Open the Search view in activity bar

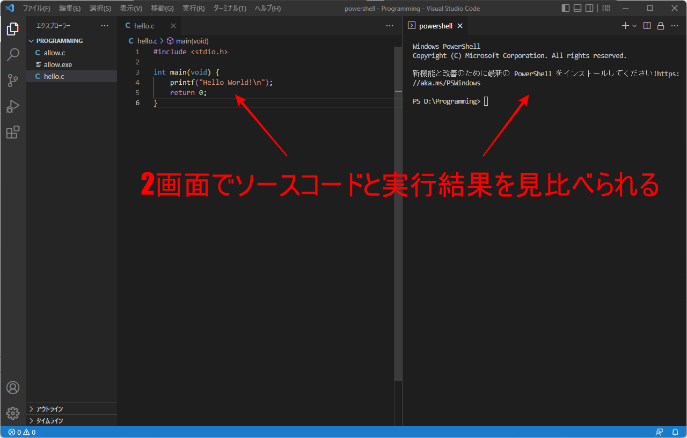point(13,55)
